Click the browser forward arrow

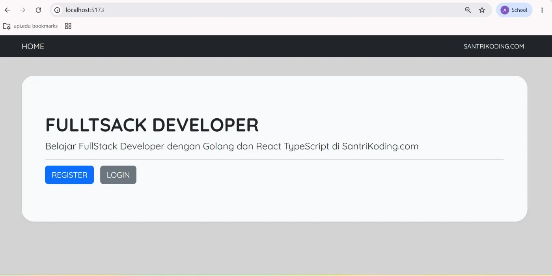pyautogui.click(x=23, y=10)
